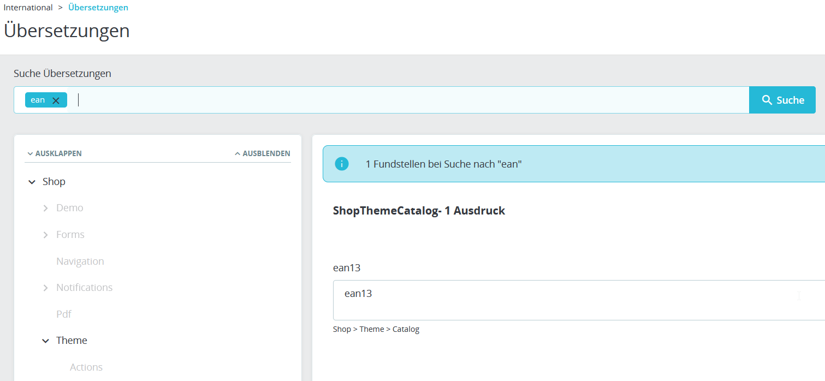Collapse the Theme tree node
Image resolution: width=825 pixels, height=381 pixels.
(x=46, y=341)
